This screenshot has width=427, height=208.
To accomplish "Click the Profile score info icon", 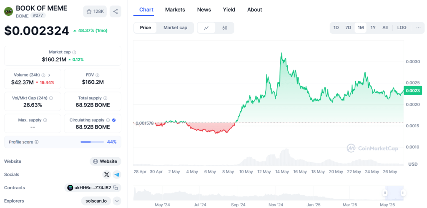I will [x=37, y=142].
